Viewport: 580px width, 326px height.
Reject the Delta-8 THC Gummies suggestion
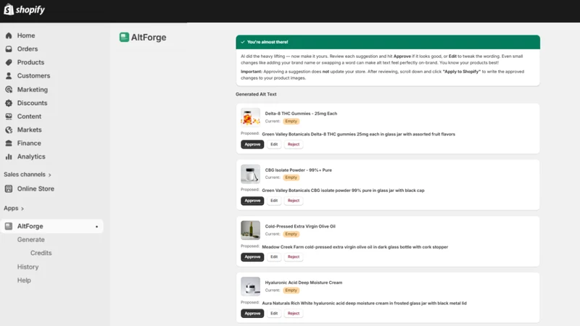coord(294,144)
